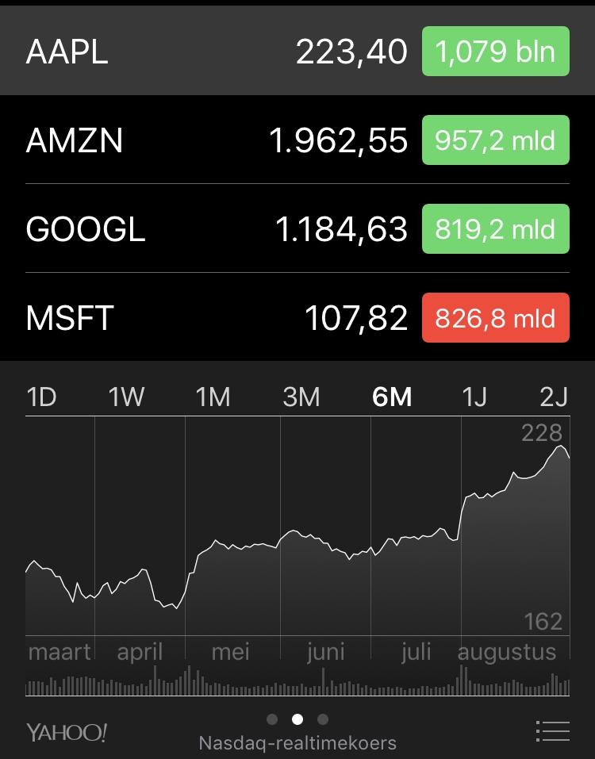
Task: Show the 1M chart range
Action: tap(213, 397)
